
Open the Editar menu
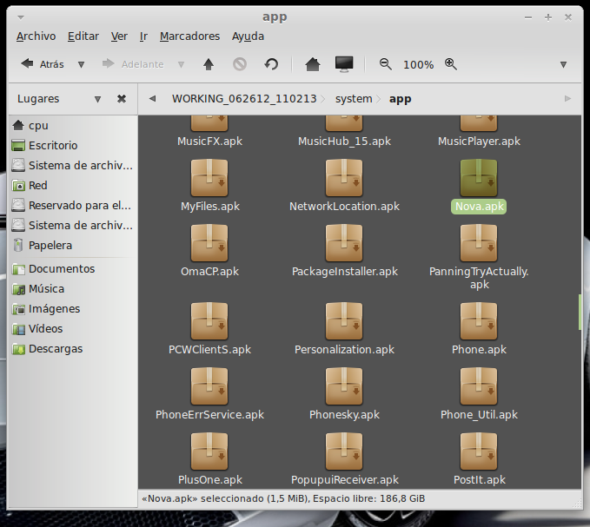coord(83,36)
